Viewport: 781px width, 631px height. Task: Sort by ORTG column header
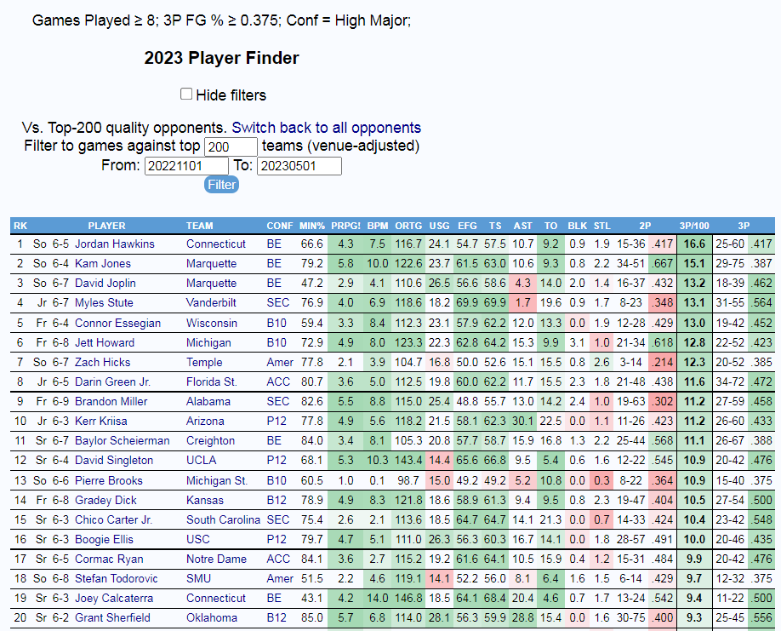(x=408, y=226)
